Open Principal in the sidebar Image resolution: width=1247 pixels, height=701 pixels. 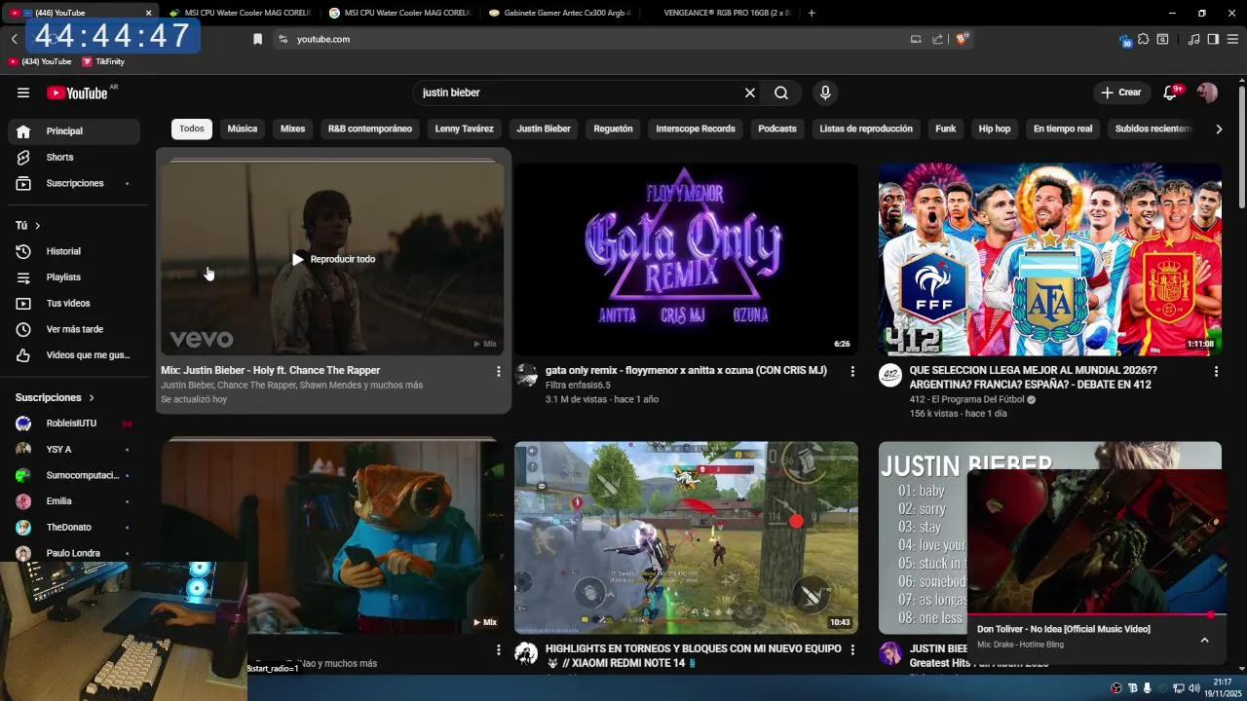(73, 131)
